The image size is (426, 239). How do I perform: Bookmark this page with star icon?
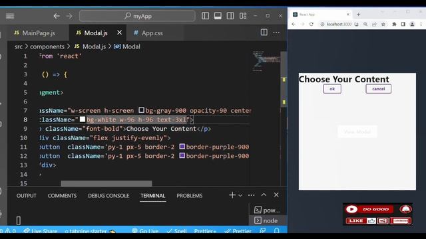(383, 24)
